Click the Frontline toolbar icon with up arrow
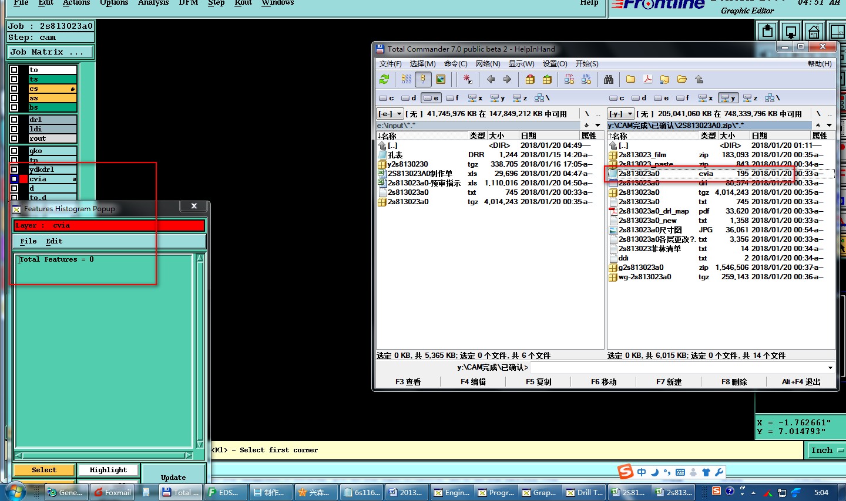 tap(767, 31)
